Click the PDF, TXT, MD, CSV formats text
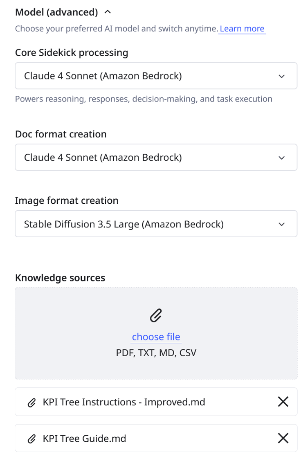 [x=156, y=352]
